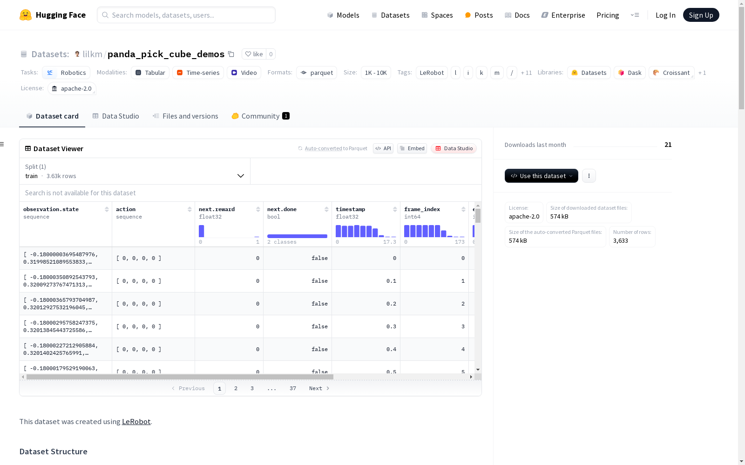Expand the +11 more tags
Viewport: 745px width, 465px height.
[526, 73]
